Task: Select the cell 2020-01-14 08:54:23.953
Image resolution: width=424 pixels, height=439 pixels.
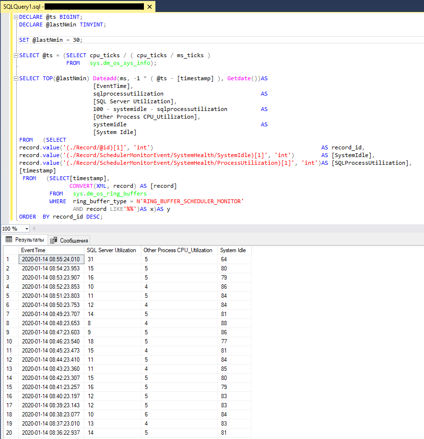Action: [51, 268]
